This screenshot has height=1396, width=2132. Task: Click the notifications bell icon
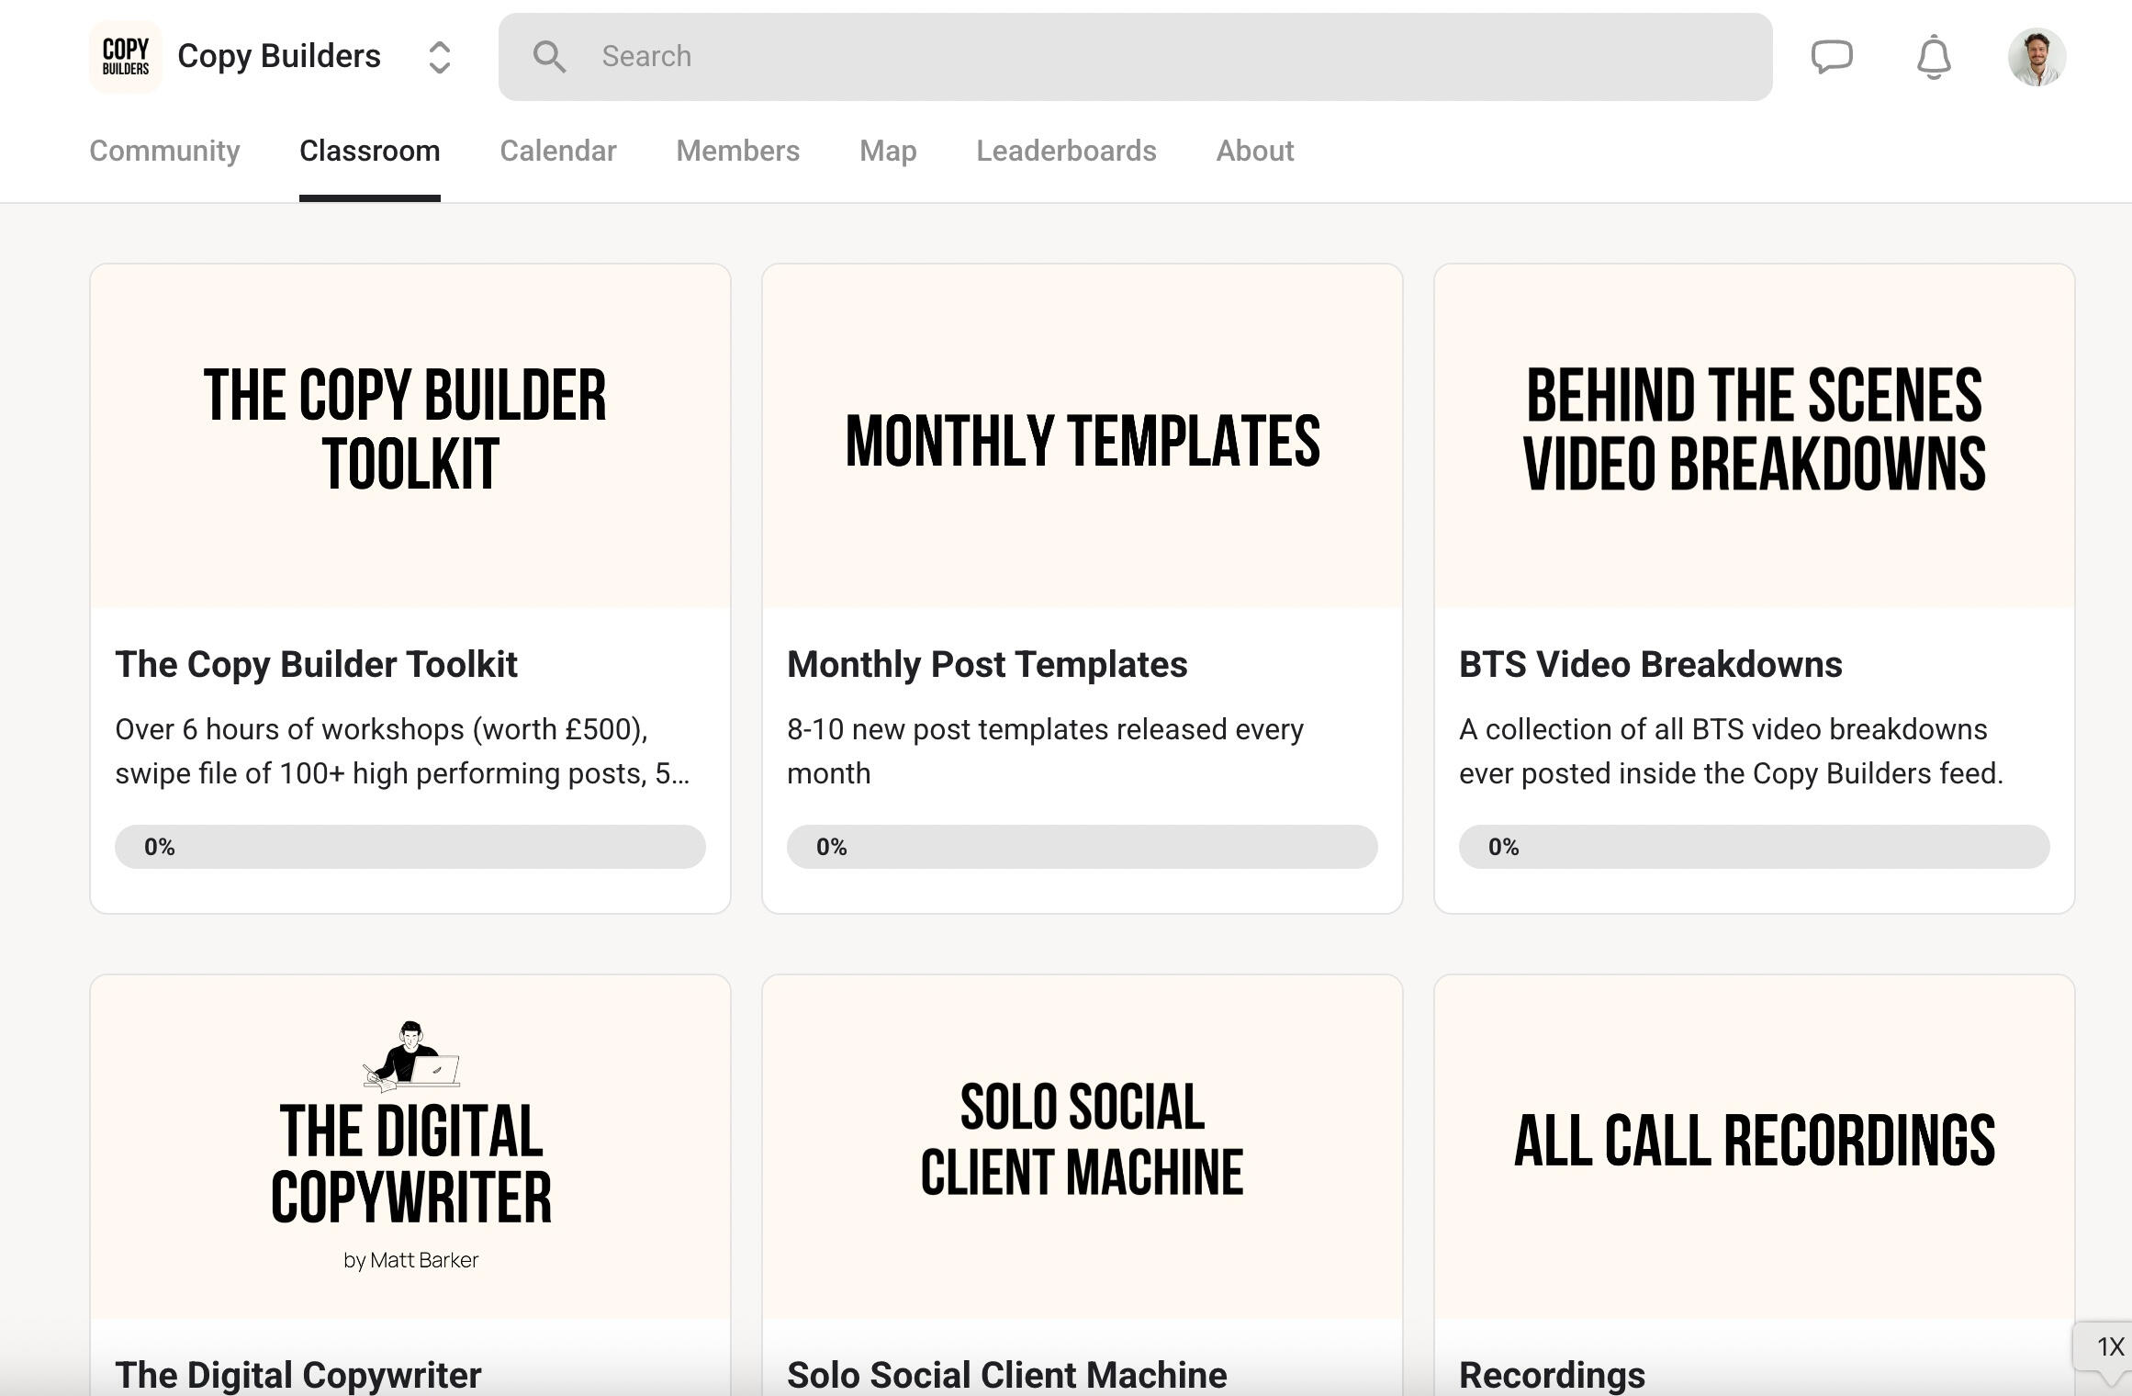(1934, 57)
